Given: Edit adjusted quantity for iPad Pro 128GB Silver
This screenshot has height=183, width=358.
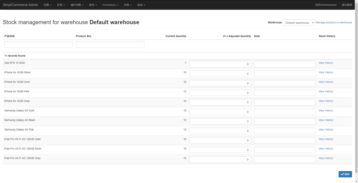Looking at the screenshot, I should pyautogui.click(x=220, y=150).
